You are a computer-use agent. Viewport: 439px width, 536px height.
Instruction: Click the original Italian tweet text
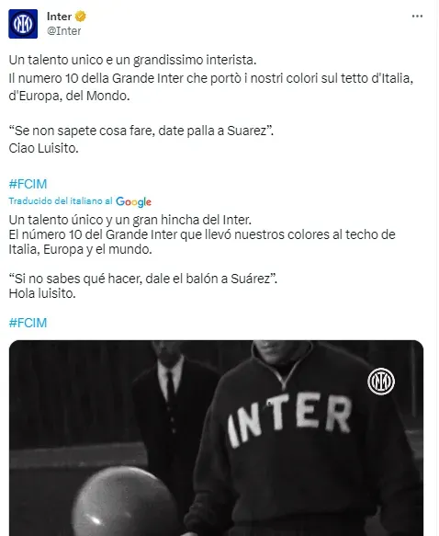coord(211,104)
